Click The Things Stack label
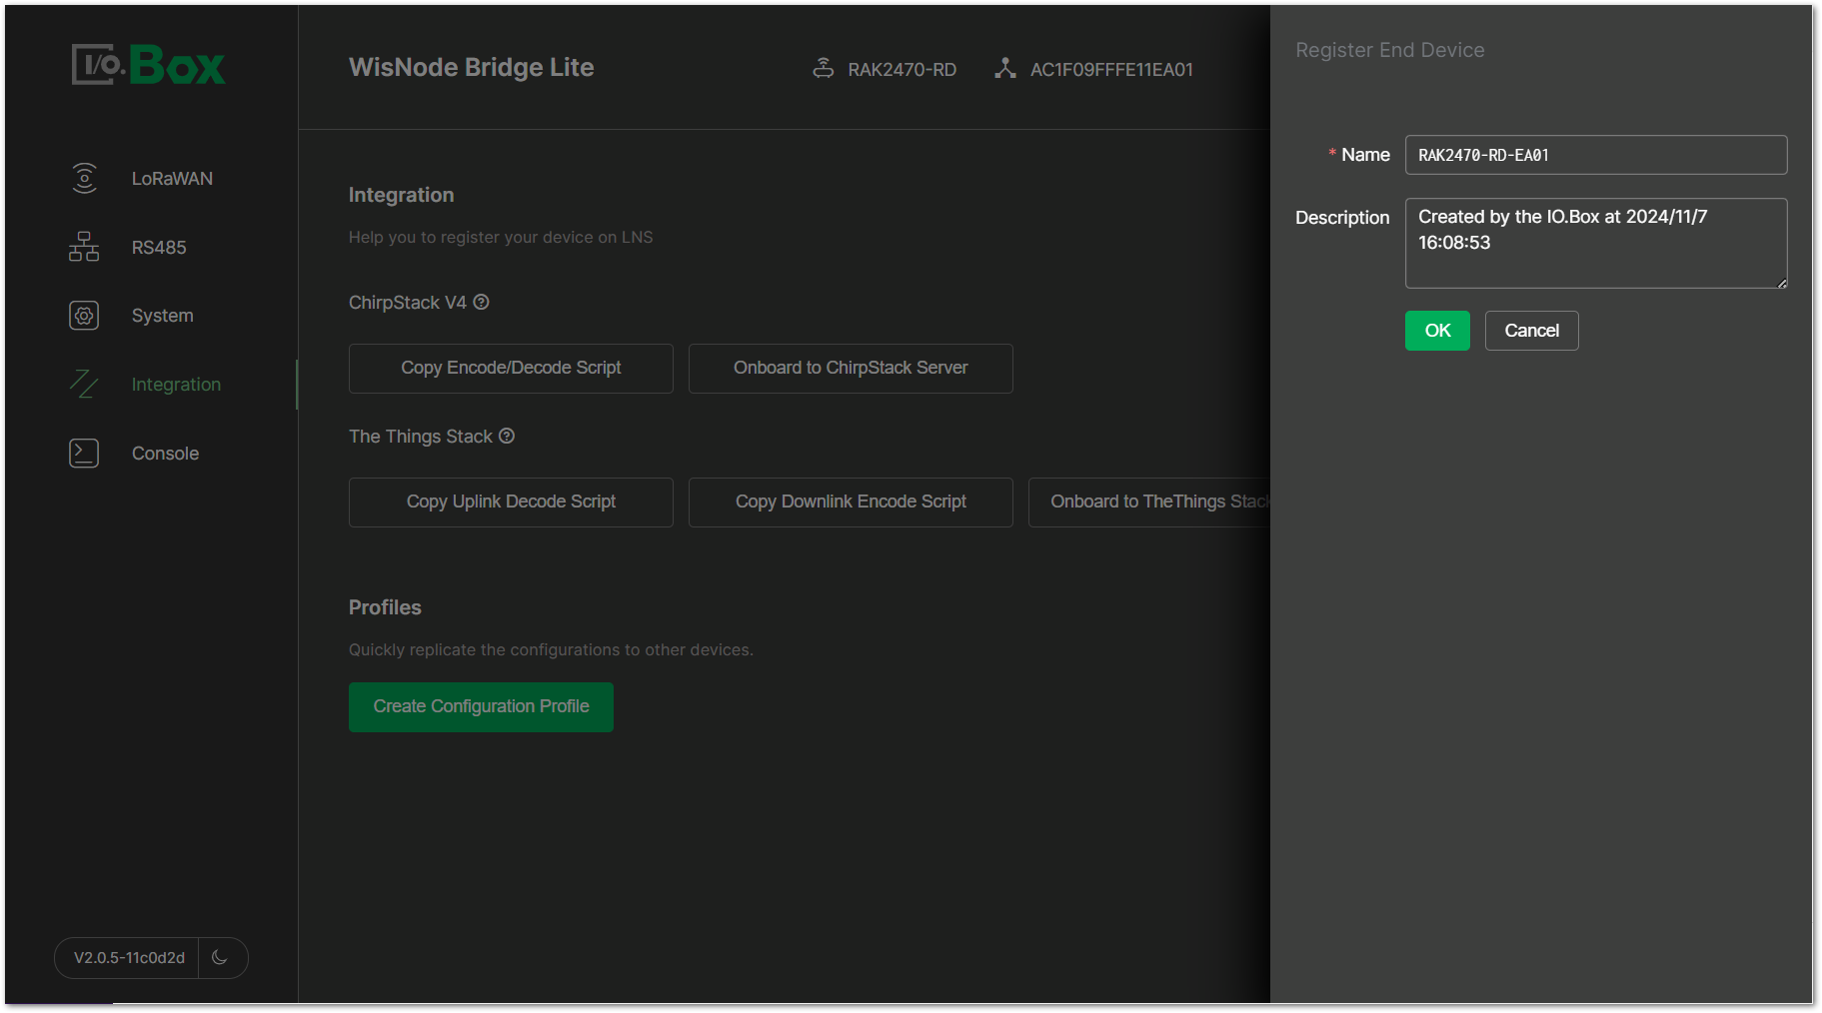The image size is (1822, 1013). point(420,437)
